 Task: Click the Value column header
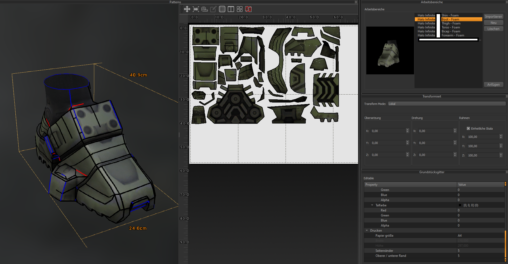[x=480, y=185]
